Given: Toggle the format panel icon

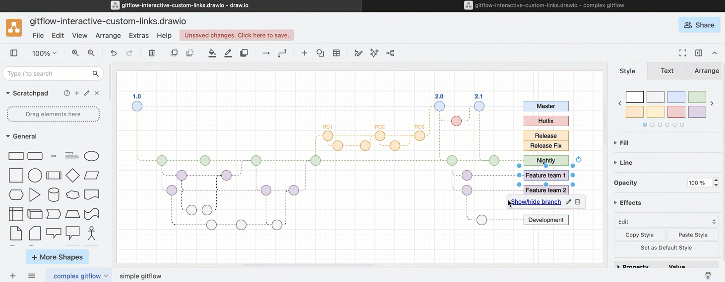Looking at the screenshot, I should coord(699,53).
